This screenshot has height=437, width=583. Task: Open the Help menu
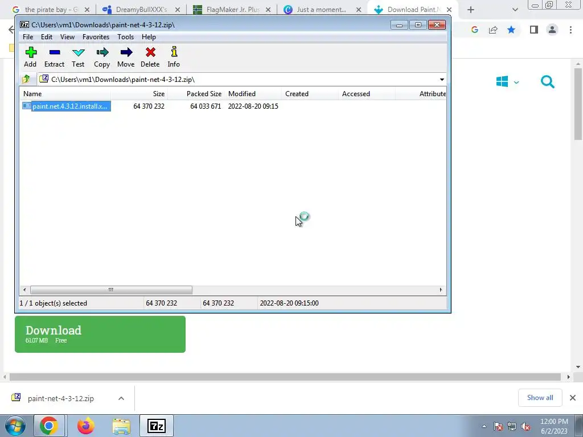point(149,37)
